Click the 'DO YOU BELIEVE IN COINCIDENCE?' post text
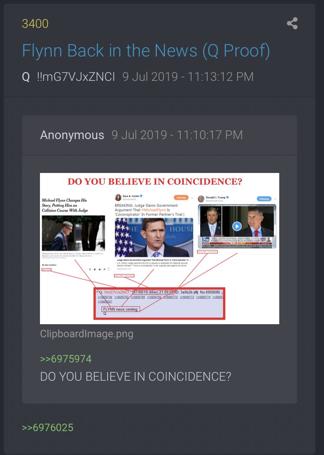324x455 pixels. click(x=136, y=377)
